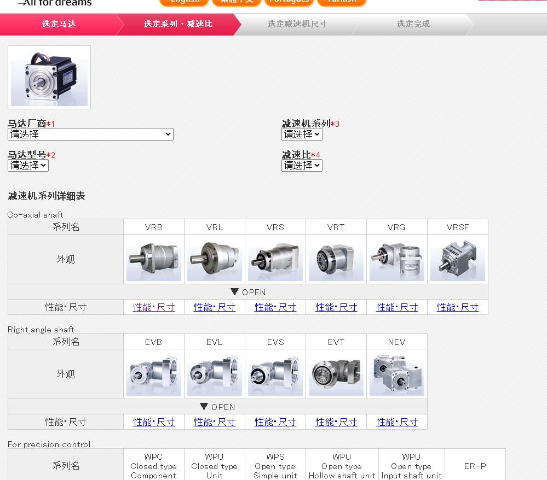Select the VRT series product picture

click(x=336, y=259)
